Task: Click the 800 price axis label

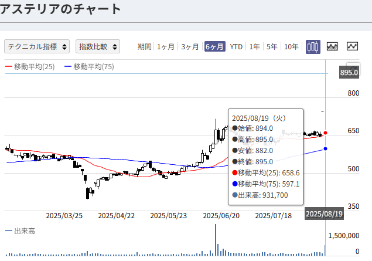Action: click(x=353, y=93)
